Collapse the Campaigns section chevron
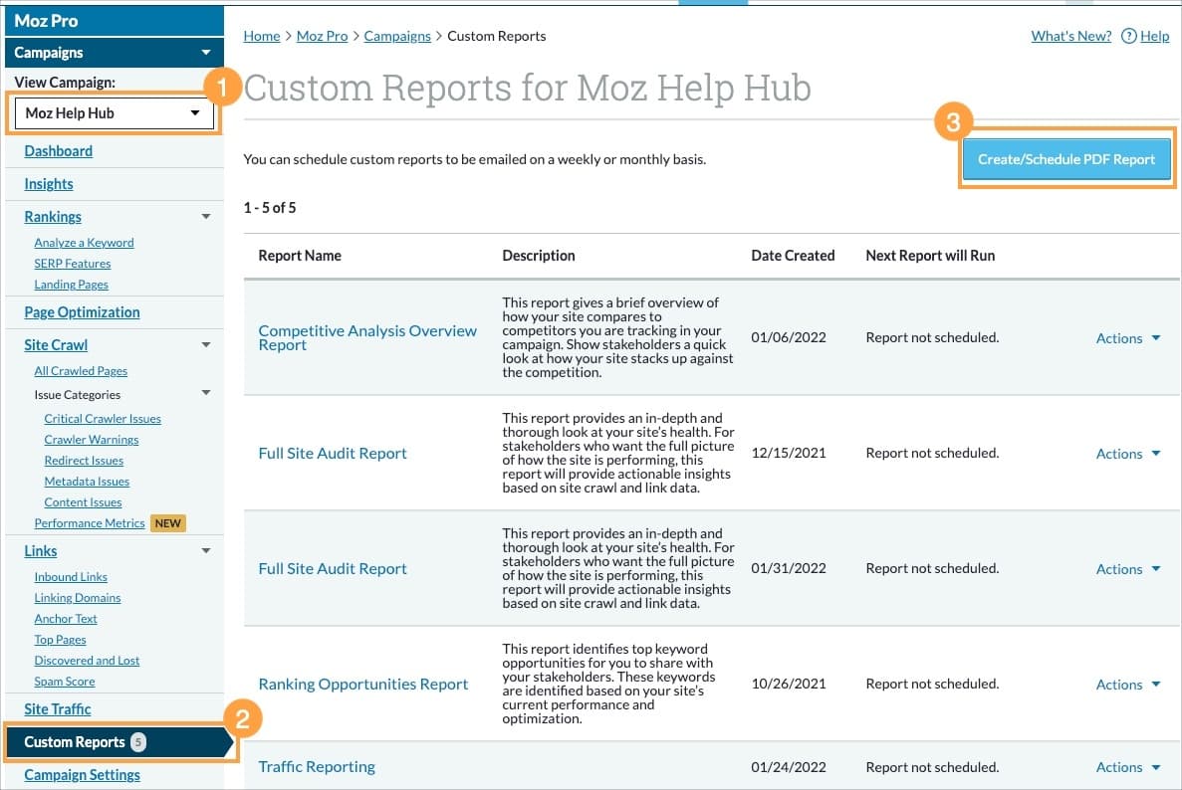Image resolution: width=1182 pixels, height=790 pixels. 207,52
